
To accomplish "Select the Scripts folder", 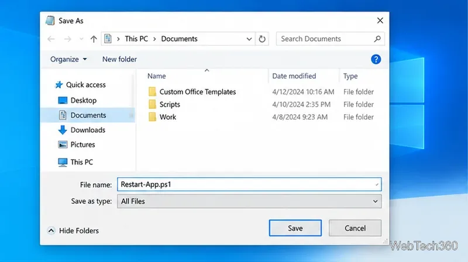I will click(170, 105).
